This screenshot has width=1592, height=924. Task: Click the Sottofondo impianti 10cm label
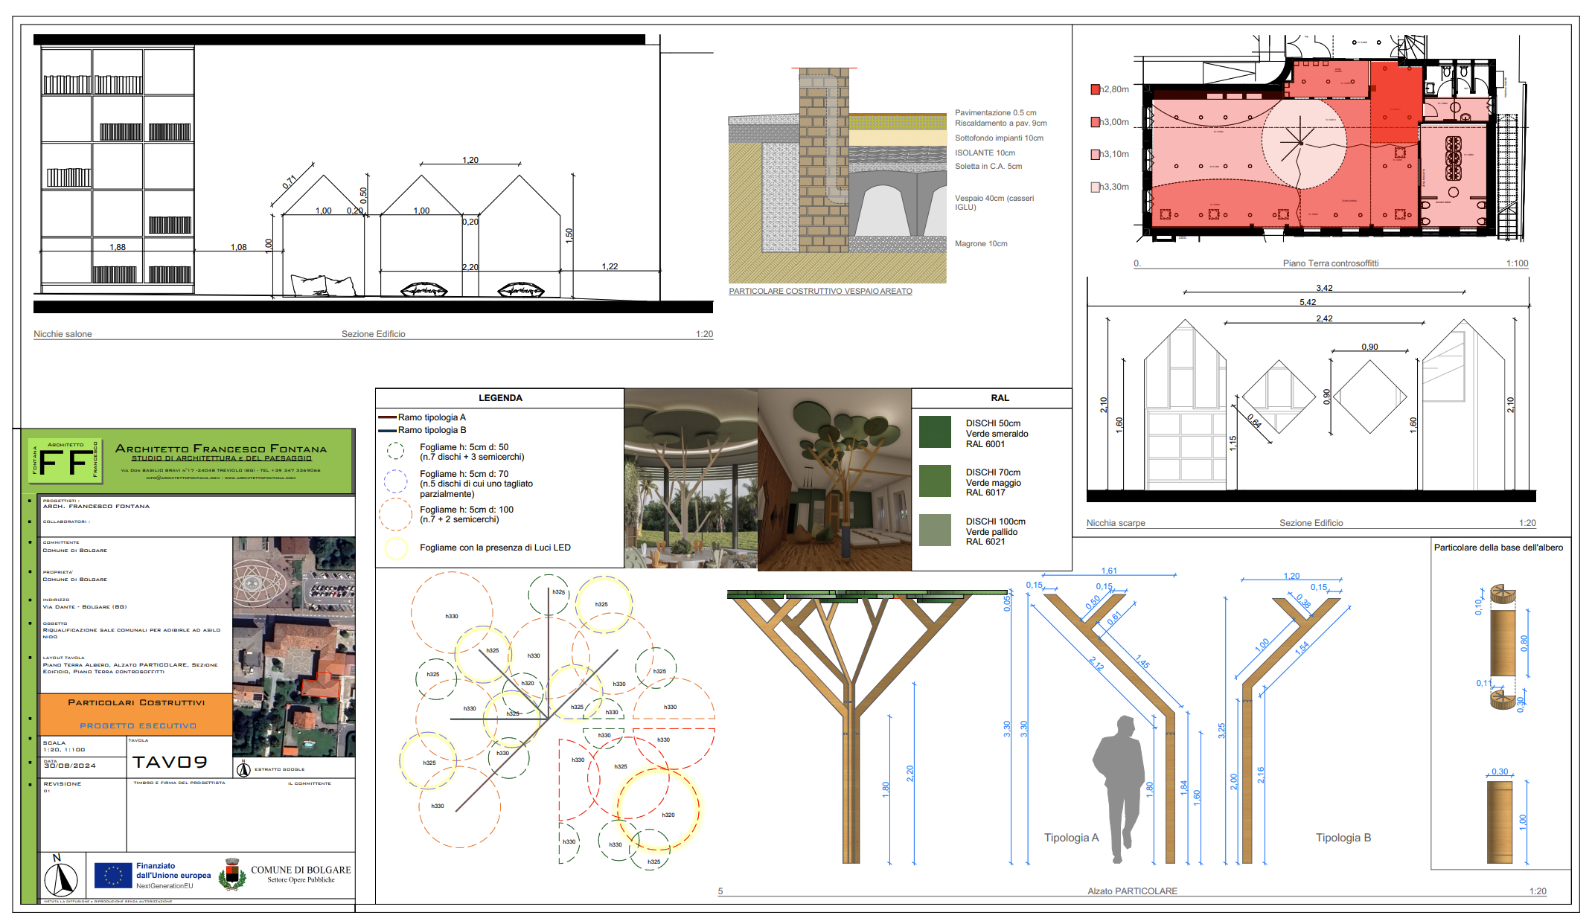[x=999, y=138]
